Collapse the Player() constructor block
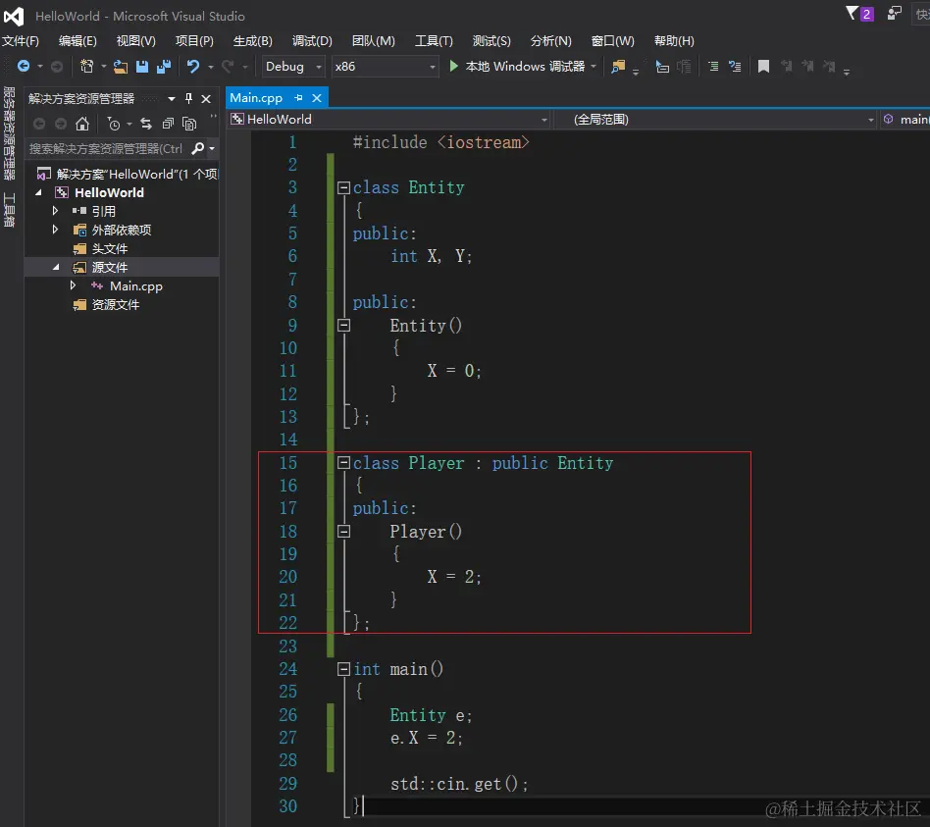This screenshot has width=930, height=827. [343, 532]
